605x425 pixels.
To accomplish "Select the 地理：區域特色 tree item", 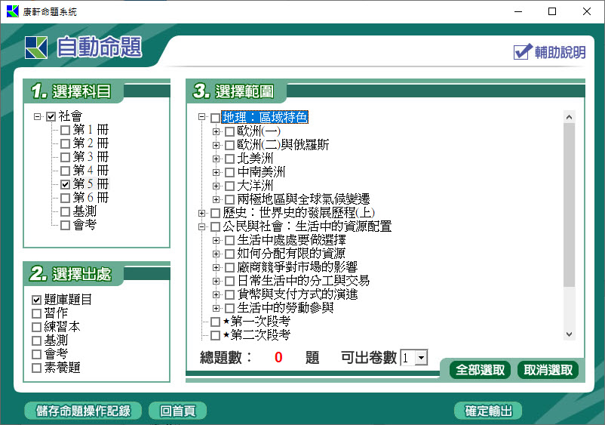I will (x=265, y=118).
